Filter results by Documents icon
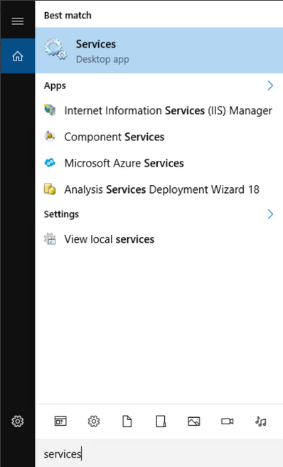This screenshot has height=467, width=283. [127, 421]
